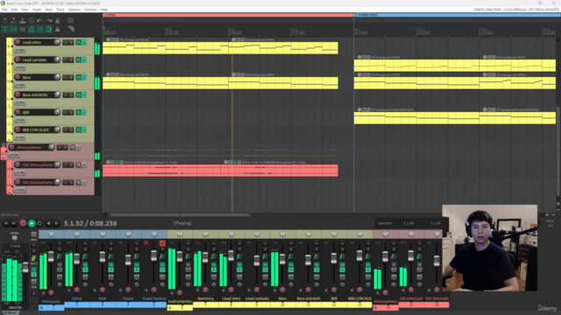Select the Bass estribillo track name
561x315 pixels.
(35, 95)
